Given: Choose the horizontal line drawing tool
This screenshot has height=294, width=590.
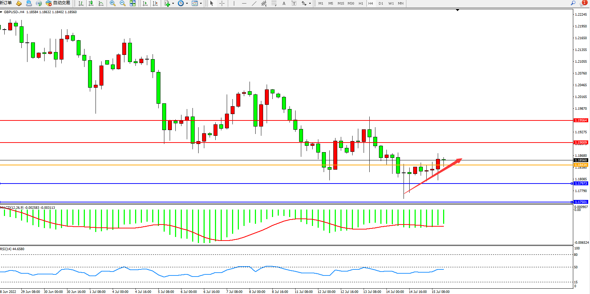Looking at the screenshot, I should (244, 3).
